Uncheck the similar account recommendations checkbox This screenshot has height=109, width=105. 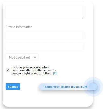click(x=8, y=70)
